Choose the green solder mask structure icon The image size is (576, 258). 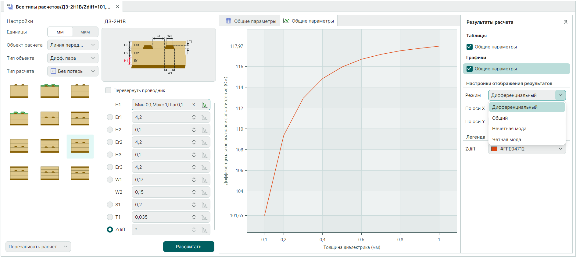(x=50, y=91)
